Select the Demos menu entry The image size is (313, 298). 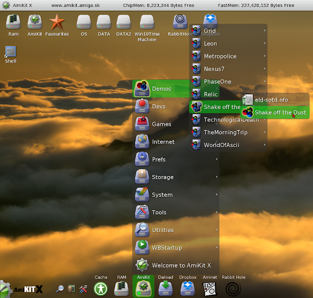click(161, 88)
